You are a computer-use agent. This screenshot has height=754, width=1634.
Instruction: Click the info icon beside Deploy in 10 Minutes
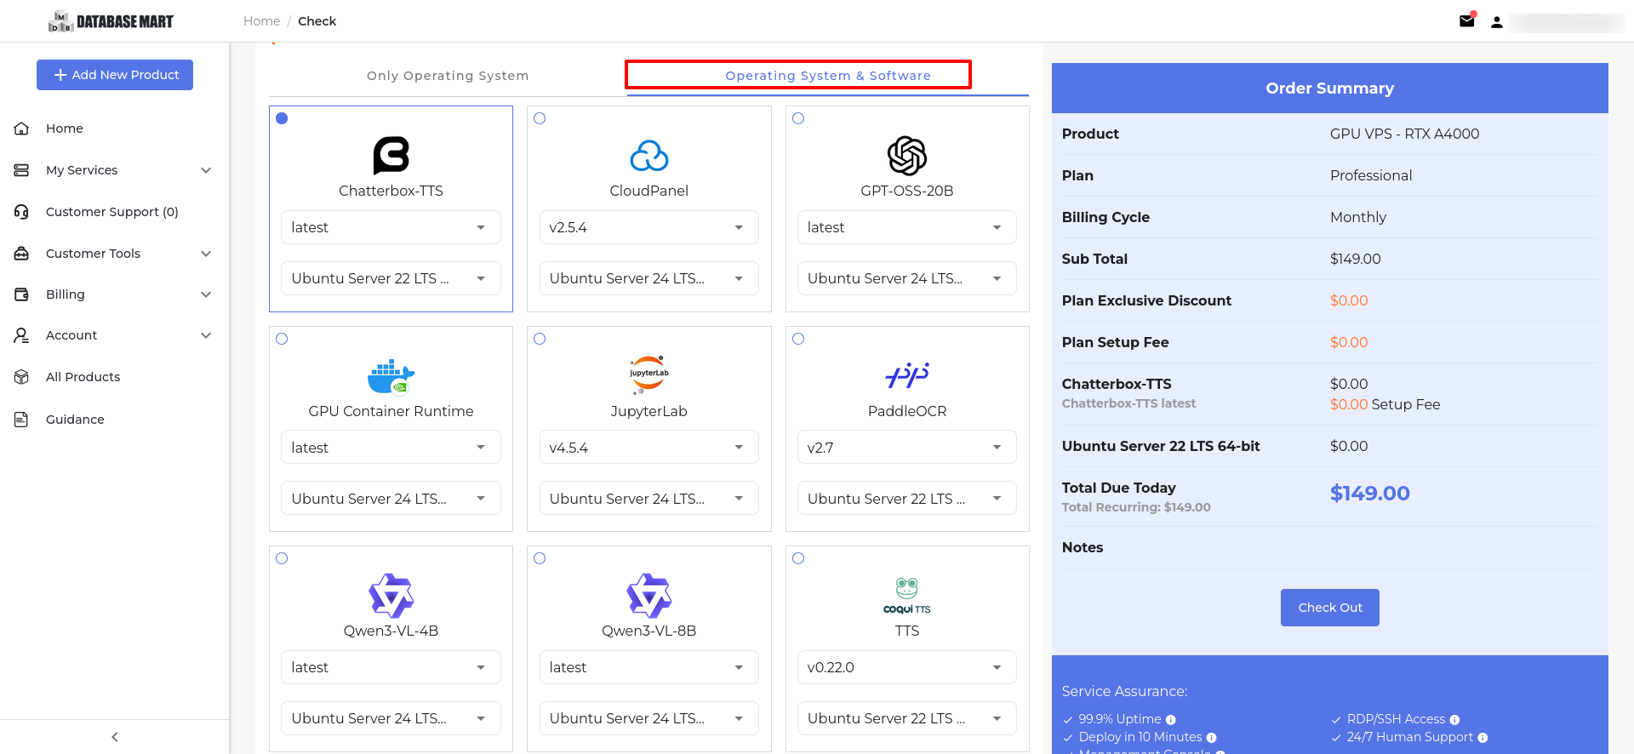pyautogui.click(x=1212, y=738)
